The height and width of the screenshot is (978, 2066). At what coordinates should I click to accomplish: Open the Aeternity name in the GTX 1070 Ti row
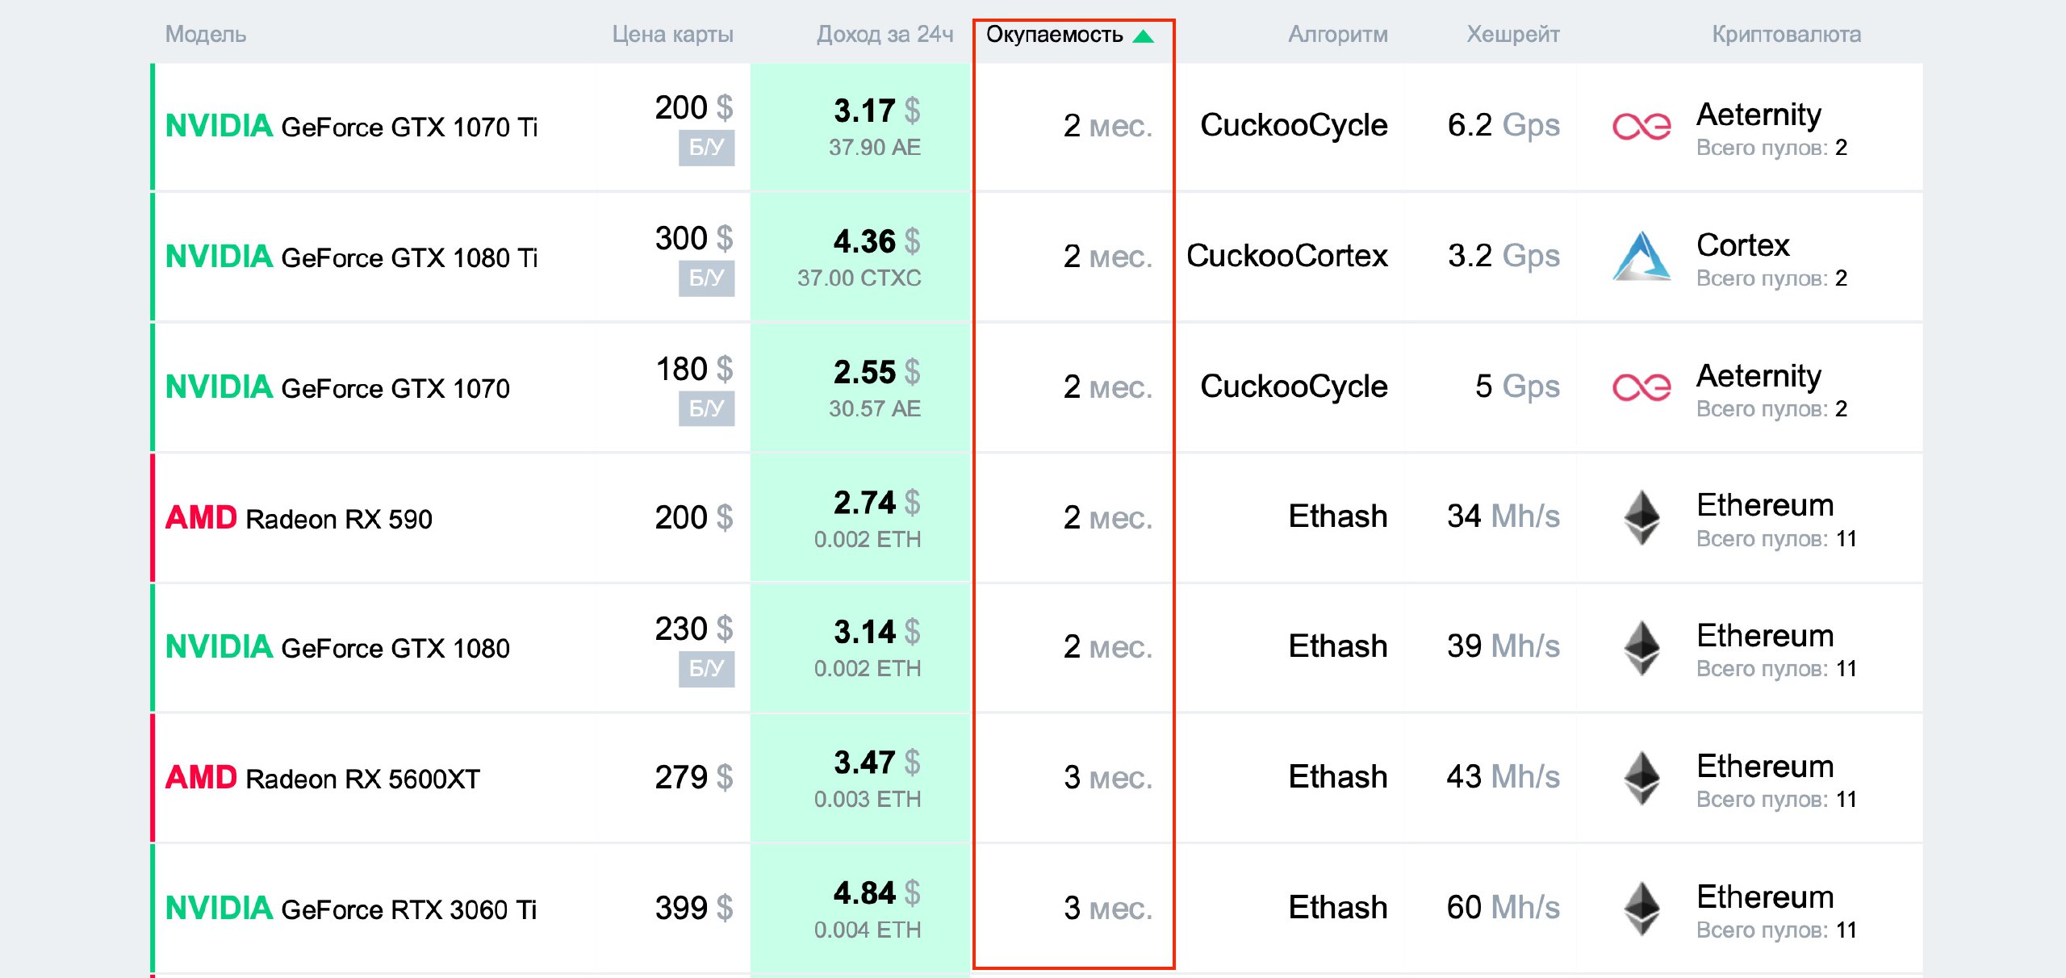[1759, 115]
